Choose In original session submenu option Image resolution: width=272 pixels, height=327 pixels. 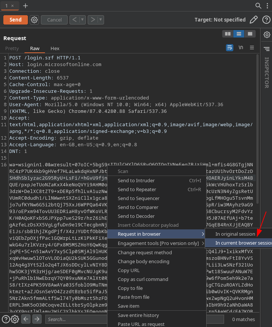(235, 234)
